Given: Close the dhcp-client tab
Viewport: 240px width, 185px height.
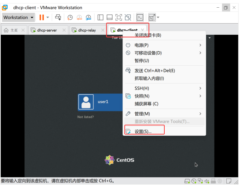Looking at the screenshot, I should [x=142, y=30].
